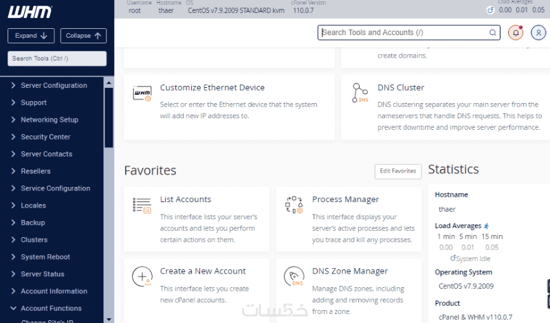
Task: Click the '110.0.7' cPanel version in header
Action: pyautogui.click(x=303, y=10)
